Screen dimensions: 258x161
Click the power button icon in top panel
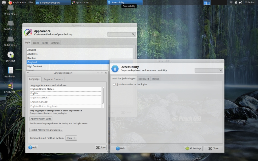(4, 3)
